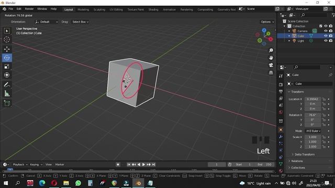335x188 pixels.
Task: Click the End frame 250 field
Action: click(264, 164)
